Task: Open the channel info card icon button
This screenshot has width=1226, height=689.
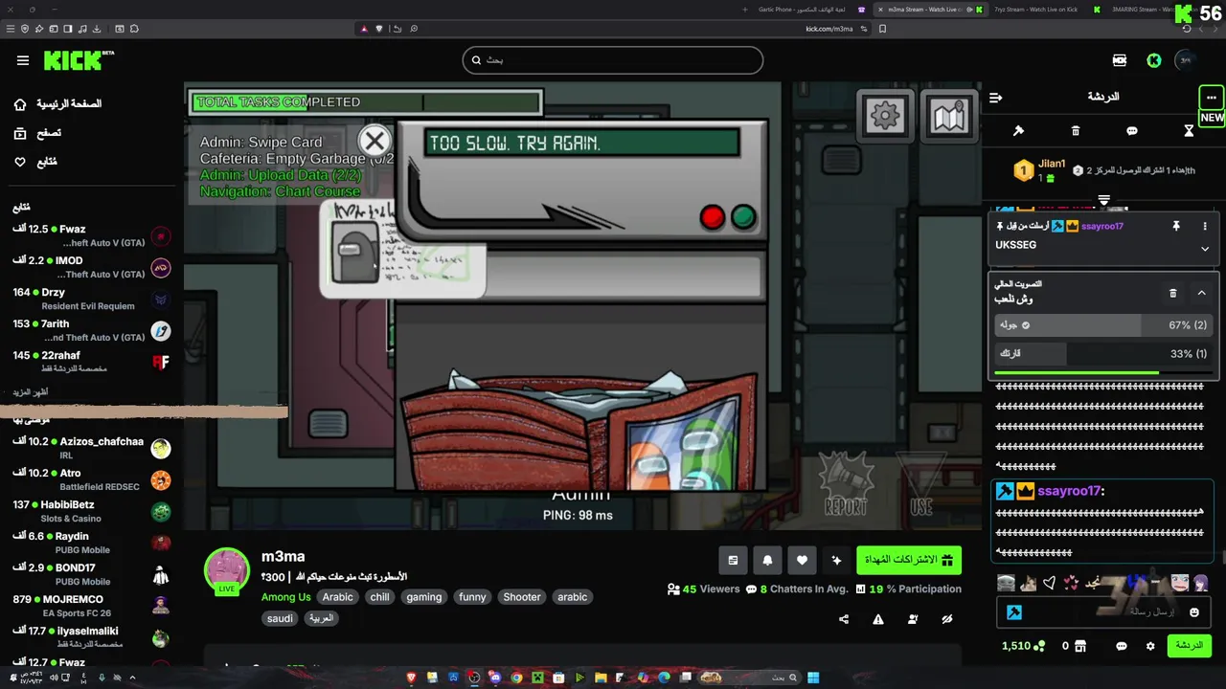Action: (733, 560)
